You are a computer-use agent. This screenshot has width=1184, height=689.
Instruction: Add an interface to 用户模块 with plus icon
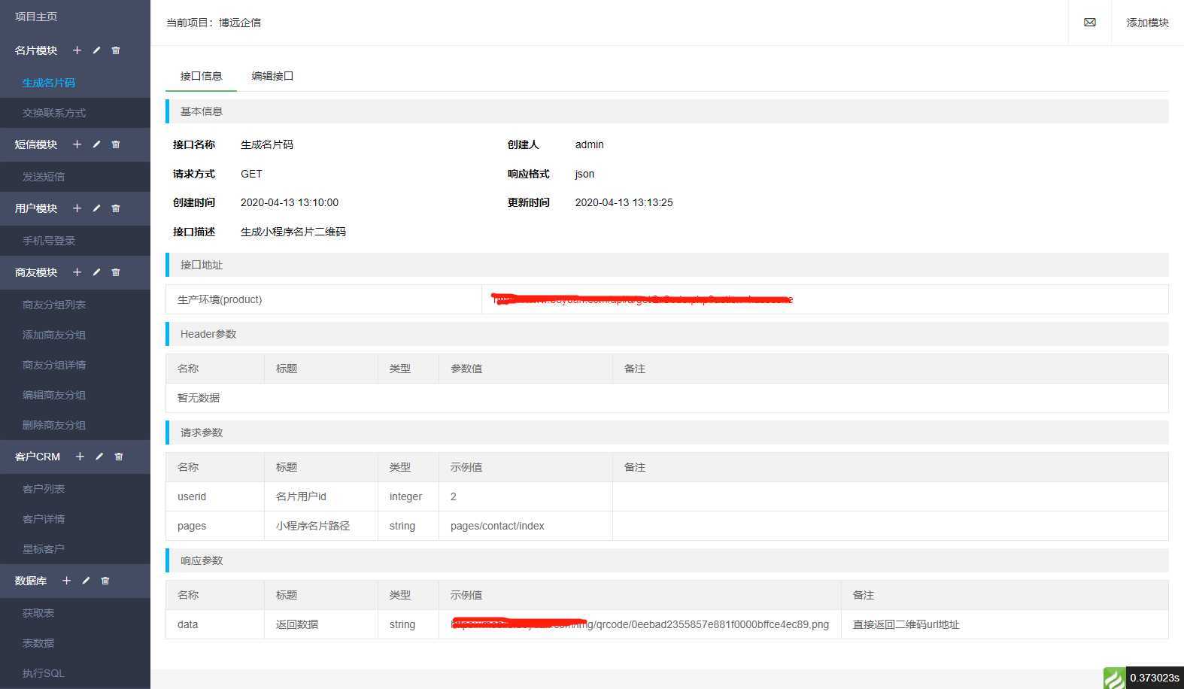pyautogui.click(x=77, y=208)
